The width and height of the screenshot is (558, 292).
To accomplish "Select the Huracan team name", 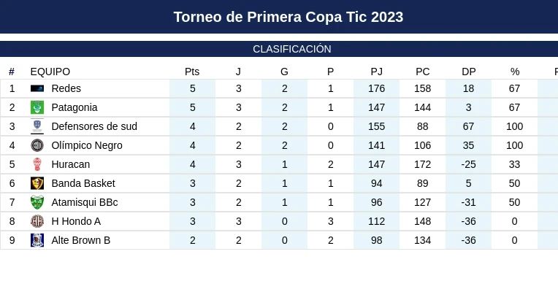I will click(70, 164).
